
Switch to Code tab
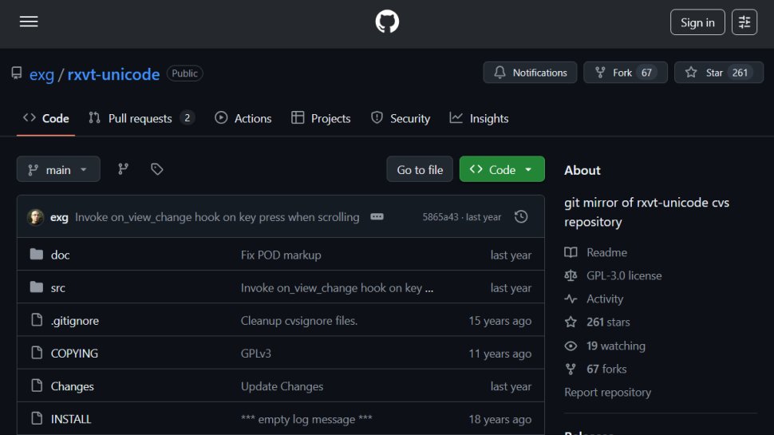pos(46,118)
